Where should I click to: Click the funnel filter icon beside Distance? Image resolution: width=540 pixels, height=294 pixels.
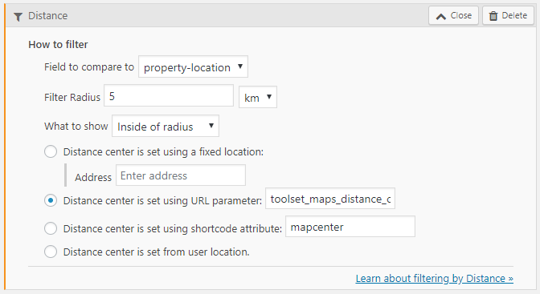[x=18, y=17]
